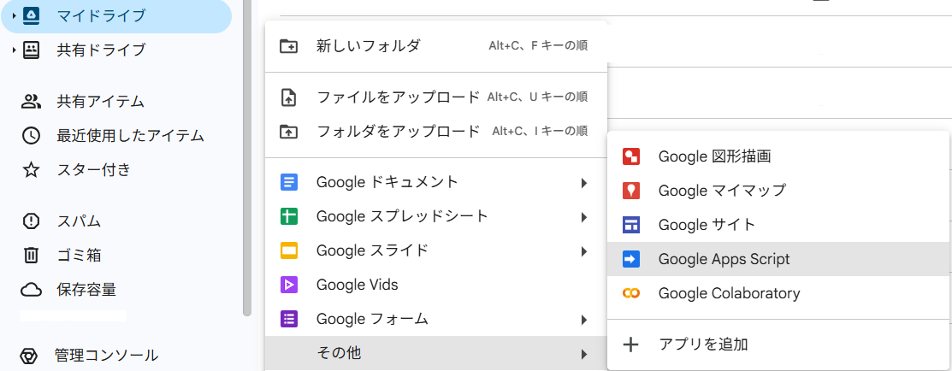Expand the 共有ドライブ tree arrow
This screenshot has width=952, height=371.
[14, 50]
